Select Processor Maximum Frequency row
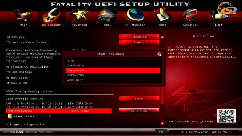 [31, 50]
